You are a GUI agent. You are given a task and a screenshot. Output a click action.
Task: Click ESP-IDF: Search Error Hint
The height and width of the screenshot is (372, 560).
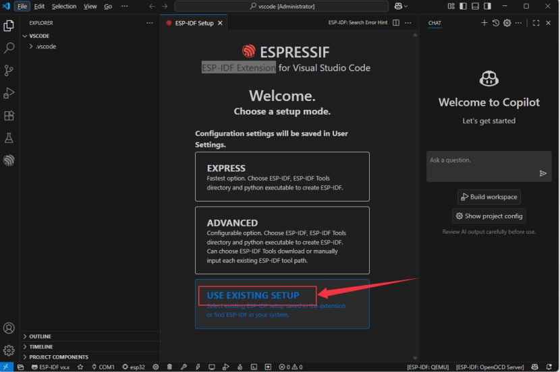(358, 22)
